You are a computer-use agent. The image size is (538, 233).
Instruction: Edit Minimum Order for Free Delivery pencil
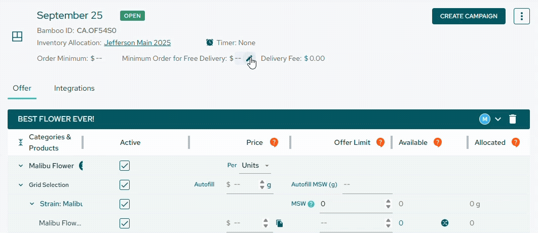tap(249, 58)
